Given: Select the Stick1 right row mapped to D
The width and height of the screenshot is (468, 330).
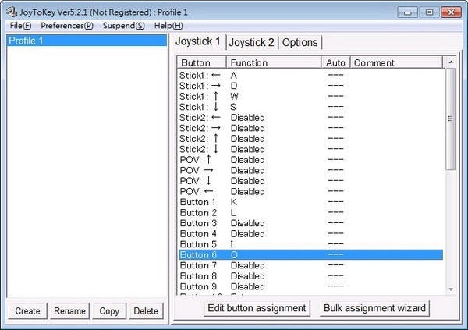Looking at the screenshot, I should point(310,86).
